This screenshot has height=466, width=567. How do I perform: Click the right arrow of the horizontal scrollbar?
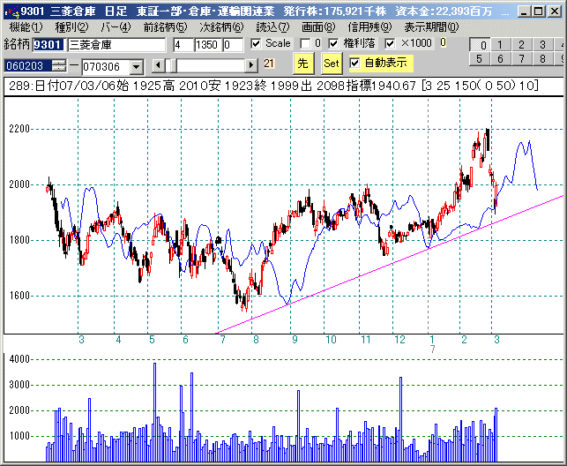[x=251, y=64]
